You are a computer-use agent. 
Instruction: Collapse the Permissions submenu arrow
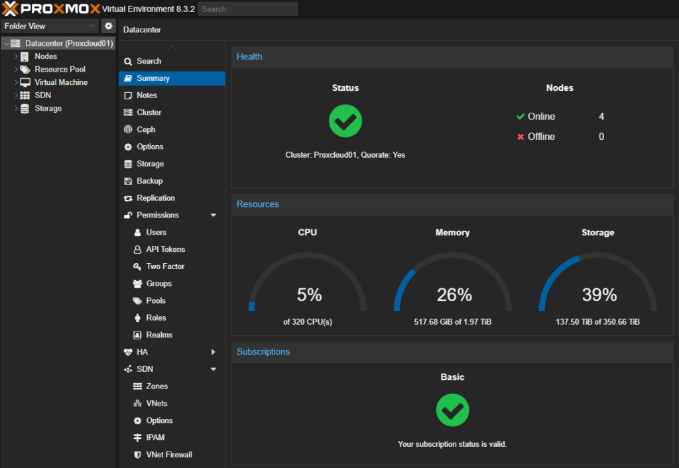pyautogui.click(x=214, y=215)
